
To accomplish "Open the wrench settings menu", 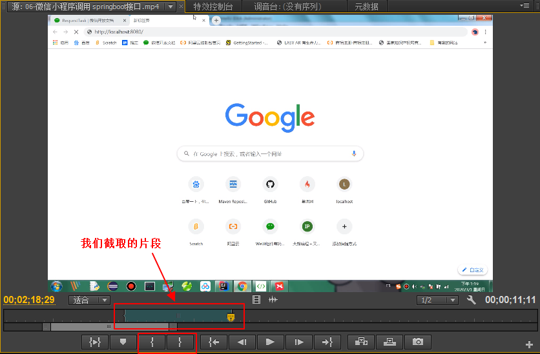I will coord(471,300).
